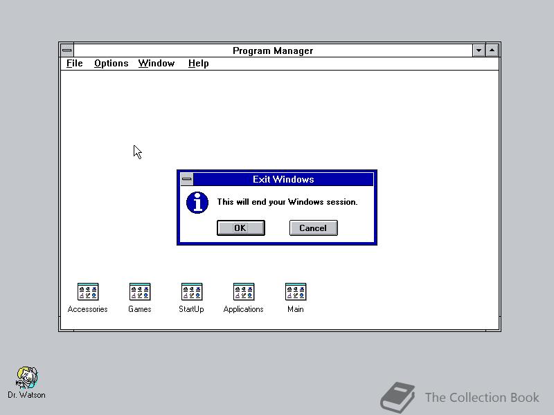The height and width of the screenshot is (415, 554).
Task: Click the Applications label text
Action: coord(244,309)
